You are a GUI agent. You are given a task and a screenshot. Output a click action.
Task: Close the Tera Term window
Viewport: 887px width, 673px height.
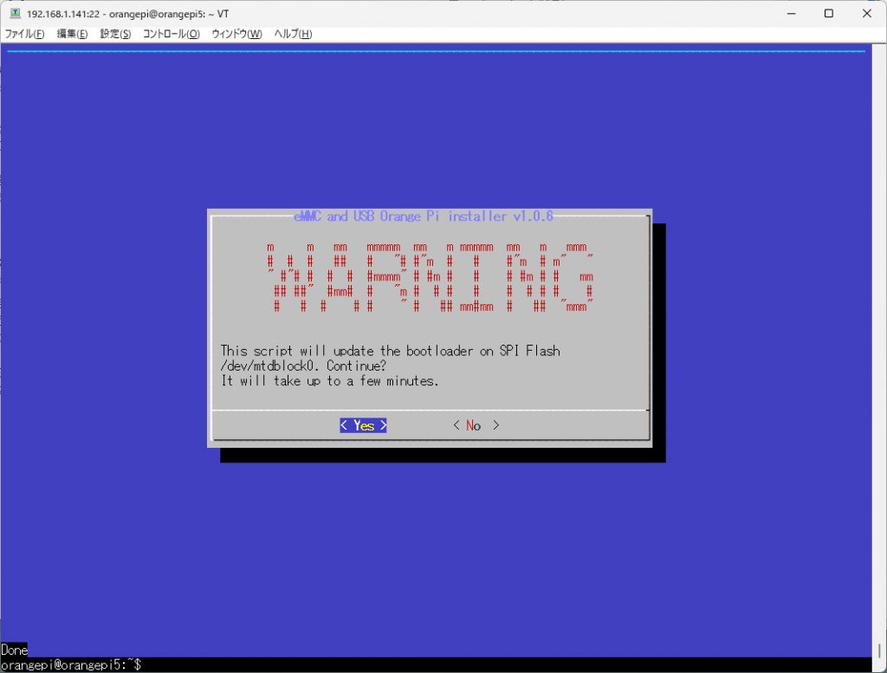click(x=866, y=13)
